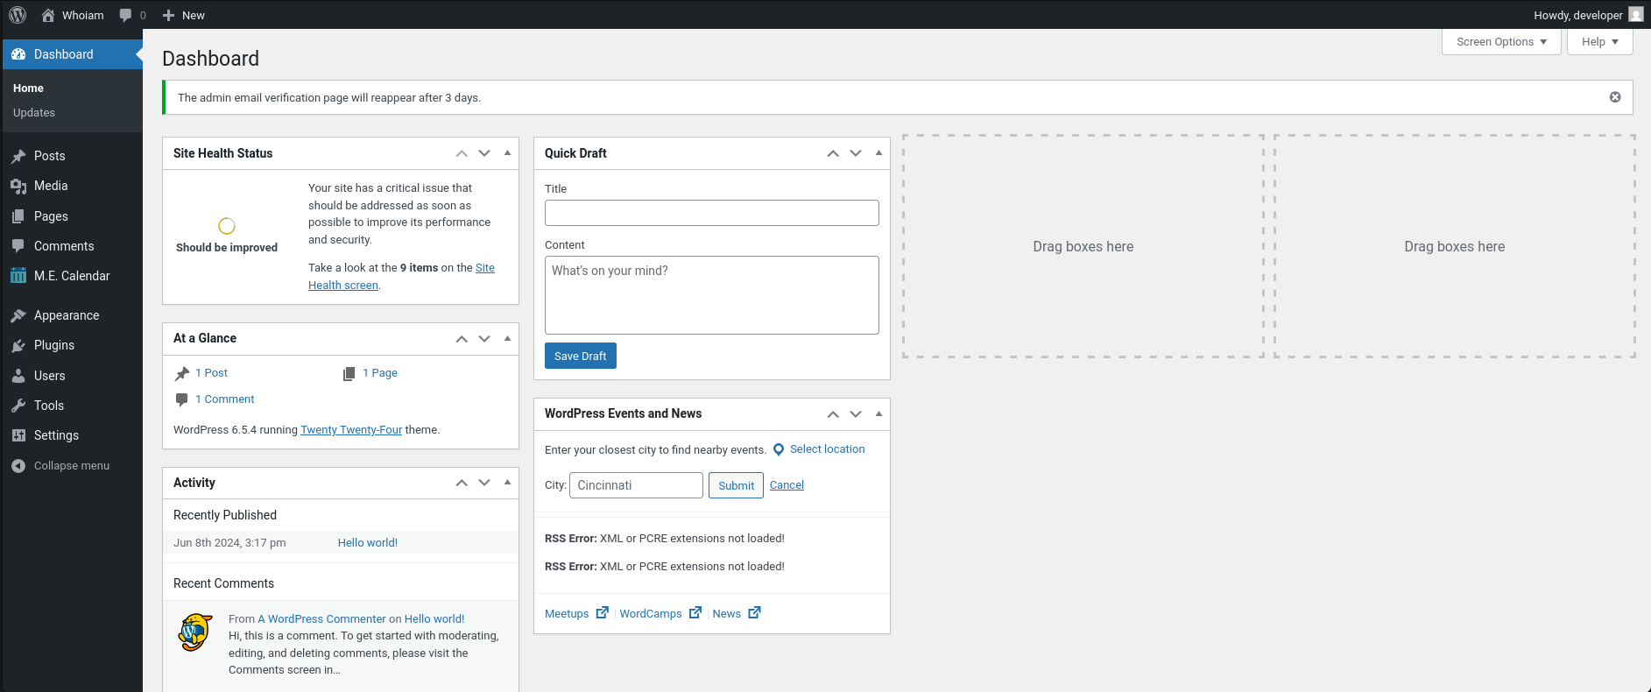Collapse the WordPress Events and News panel

(878, 413)
